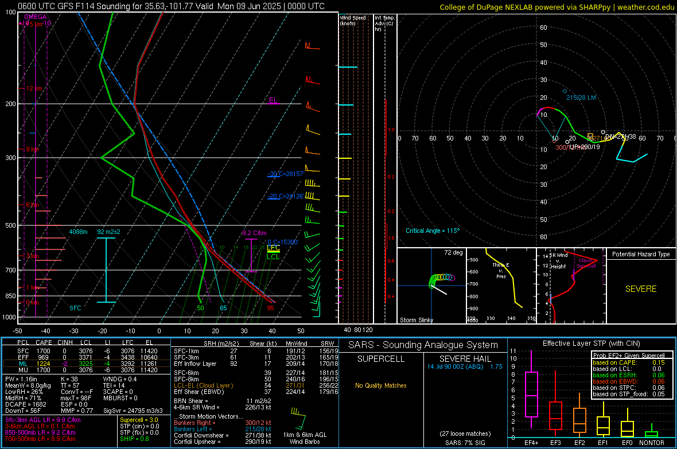This screenshot has height=449, width=677.
Task: Click the -30 C=28157' height label
Action: [286, 174]
